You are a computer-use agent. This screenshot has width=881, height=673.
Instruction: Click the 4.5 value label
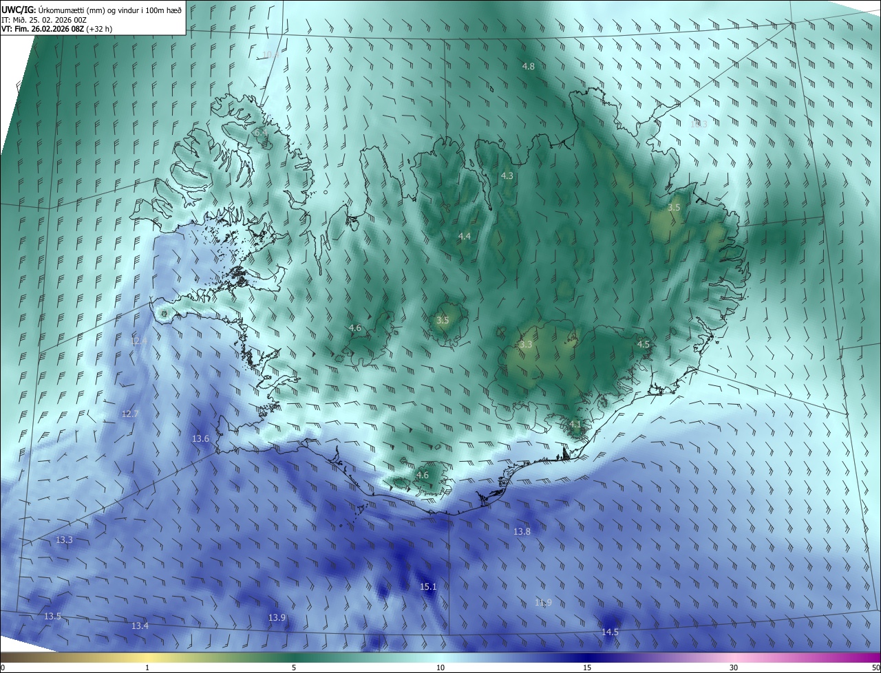(644, 344)
